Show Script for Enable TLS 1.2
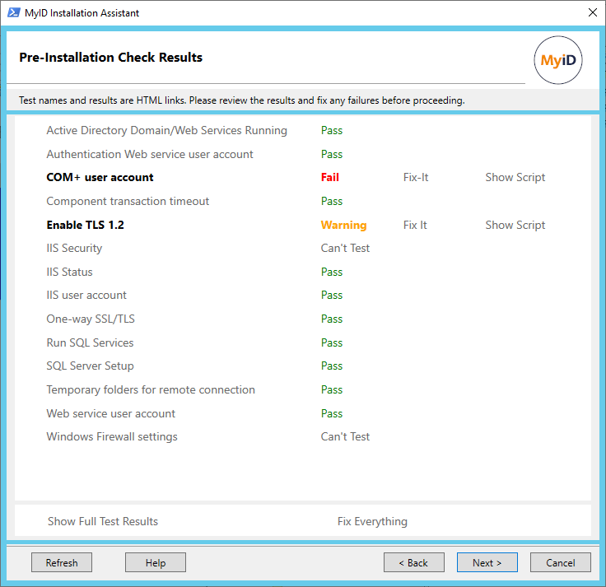 515,225
